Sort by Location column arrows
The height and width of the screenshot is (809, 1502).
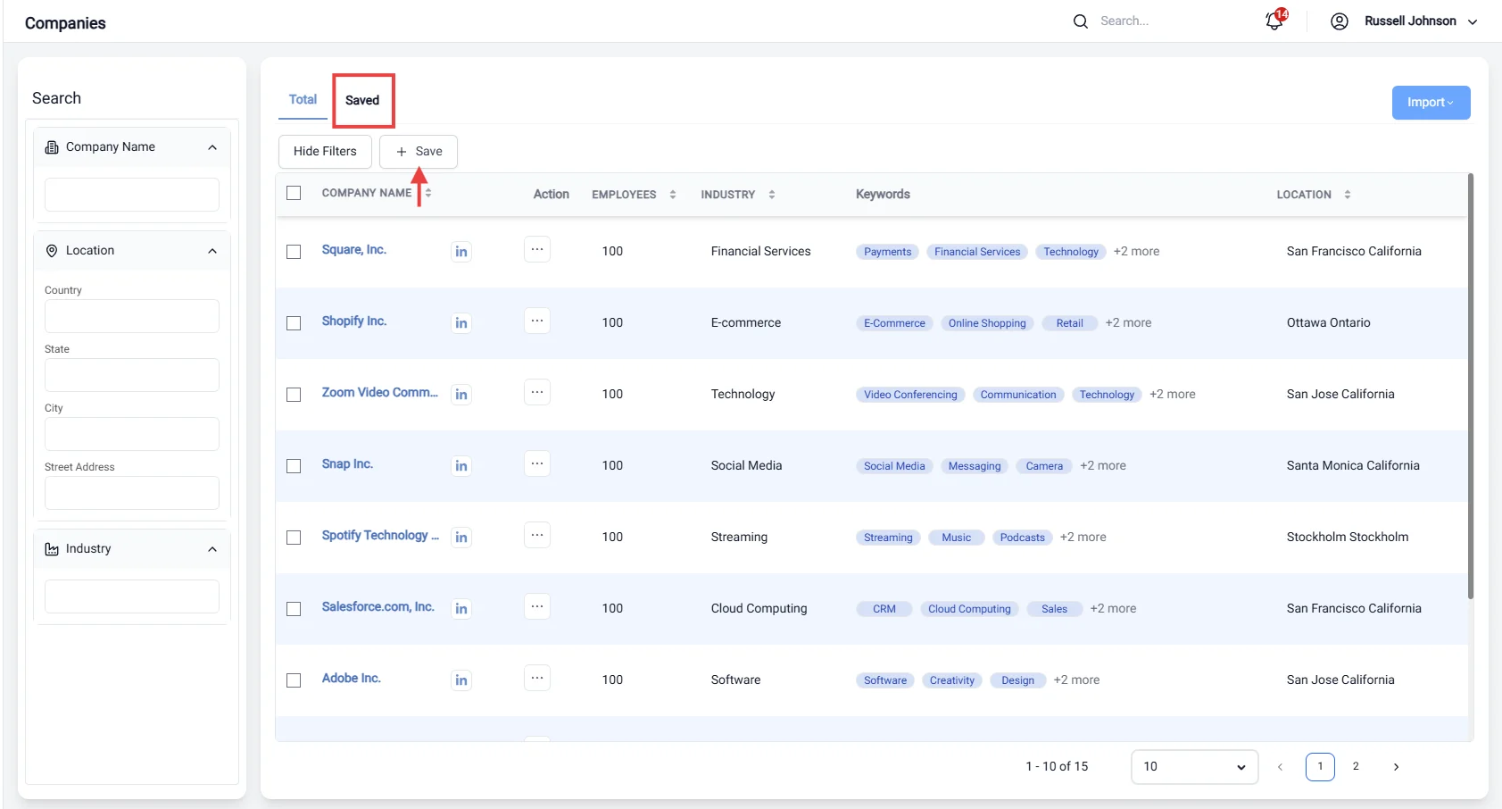pyautogui.click(x=1348, y=195)
